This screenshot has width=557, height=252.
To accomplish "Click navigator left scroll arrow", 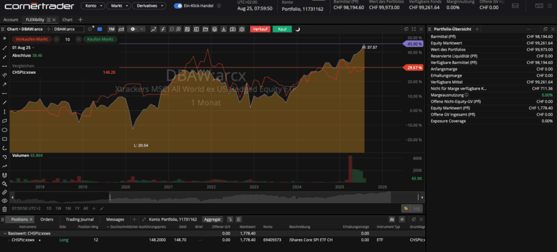I will point(13,197).
